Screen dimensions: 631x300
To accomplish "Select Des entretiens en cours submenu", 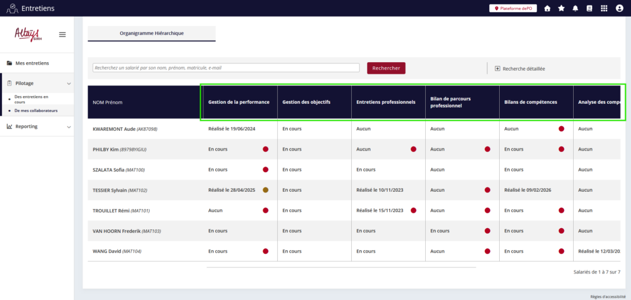I will point(31,99).
